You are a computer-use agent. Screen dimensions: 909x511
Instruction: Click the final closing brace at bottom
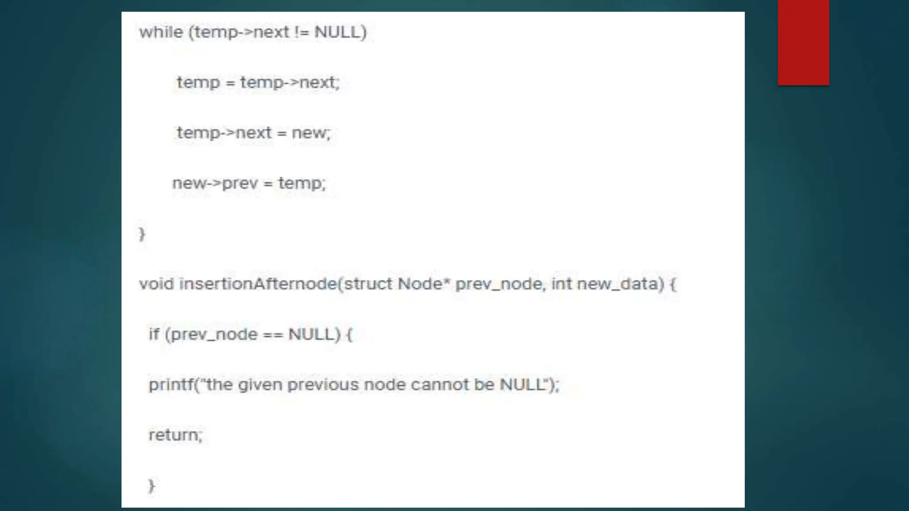151,486
